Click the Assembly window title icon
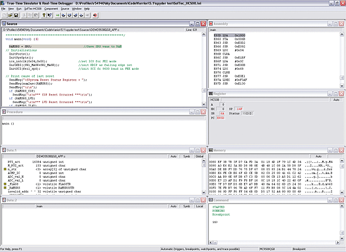This screenshot has height=252, width=346. [x=211, y=24]
